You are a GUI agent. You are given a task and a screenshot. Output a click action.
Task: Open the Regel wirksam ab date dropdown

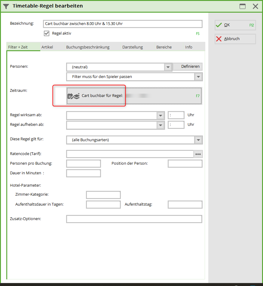(x=161, y=116)
